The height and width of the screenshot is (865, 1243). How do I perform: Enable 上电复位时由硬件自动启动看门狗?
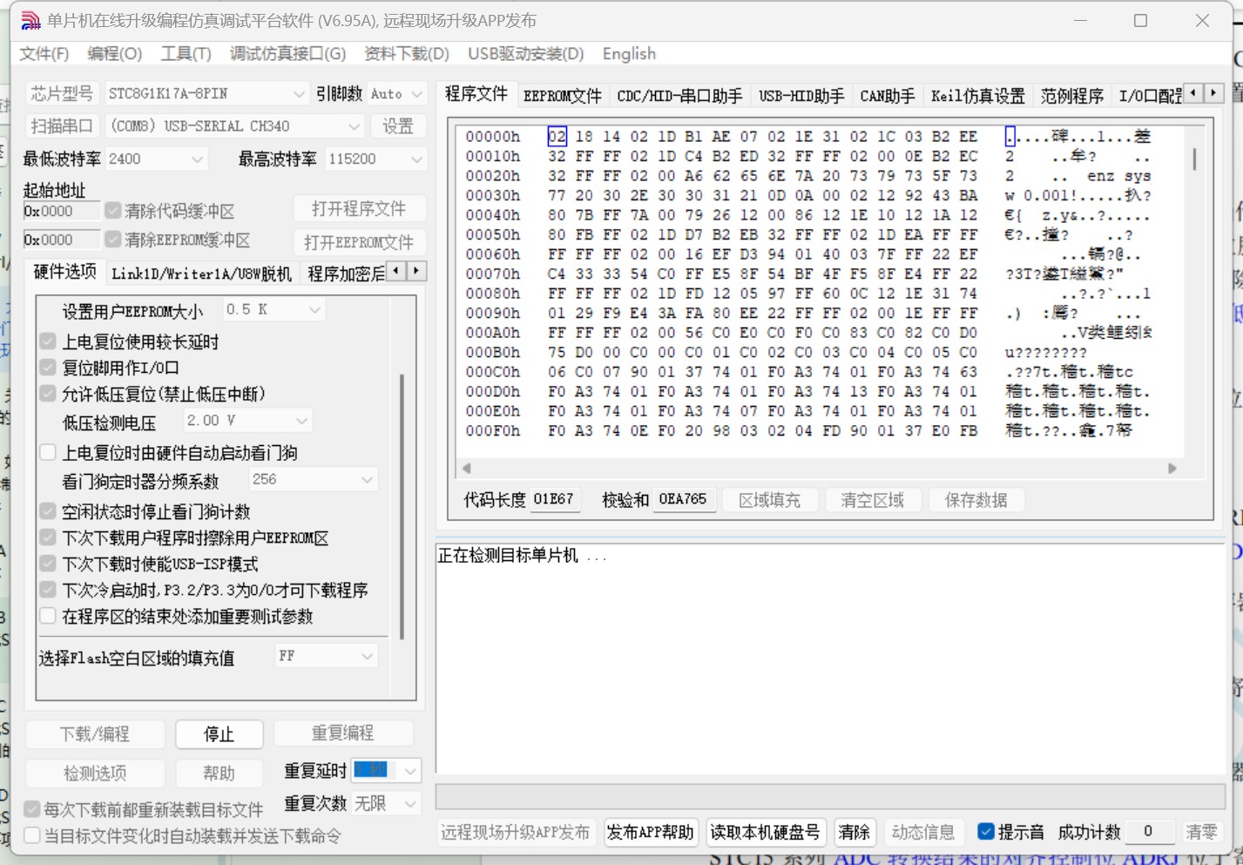pyautogui.click(x=48, y=452)
